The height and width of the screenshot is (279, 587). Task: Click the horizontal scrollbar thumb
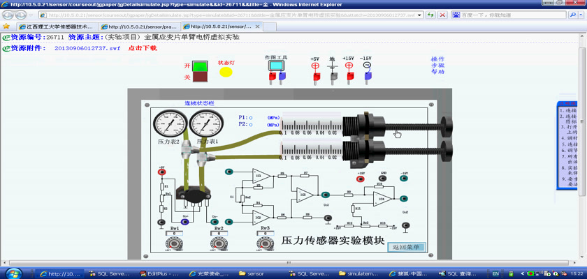tap(288, 263)
